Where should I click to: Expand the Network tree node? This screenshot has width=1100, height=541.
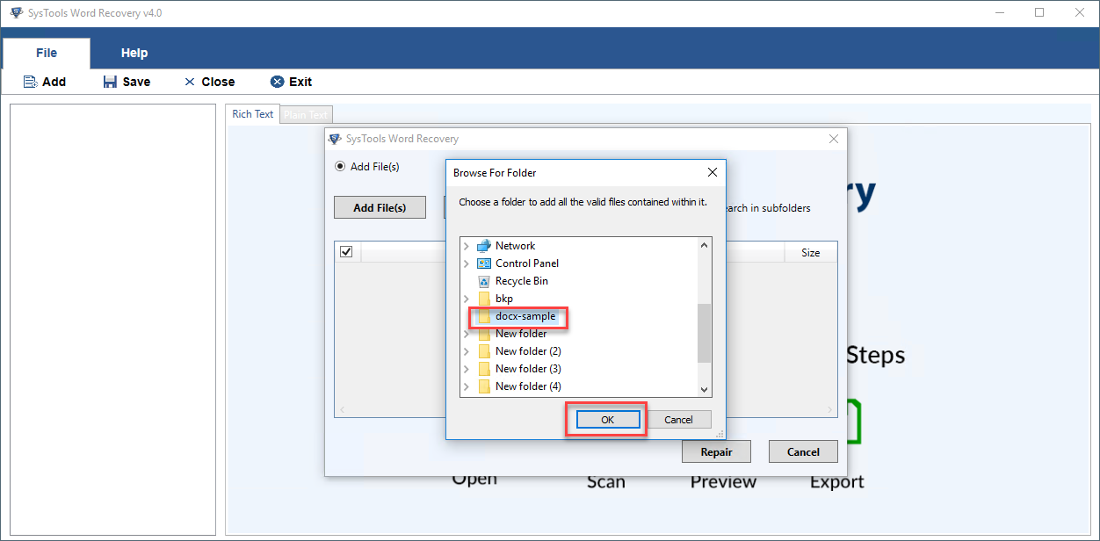(467, 246)
